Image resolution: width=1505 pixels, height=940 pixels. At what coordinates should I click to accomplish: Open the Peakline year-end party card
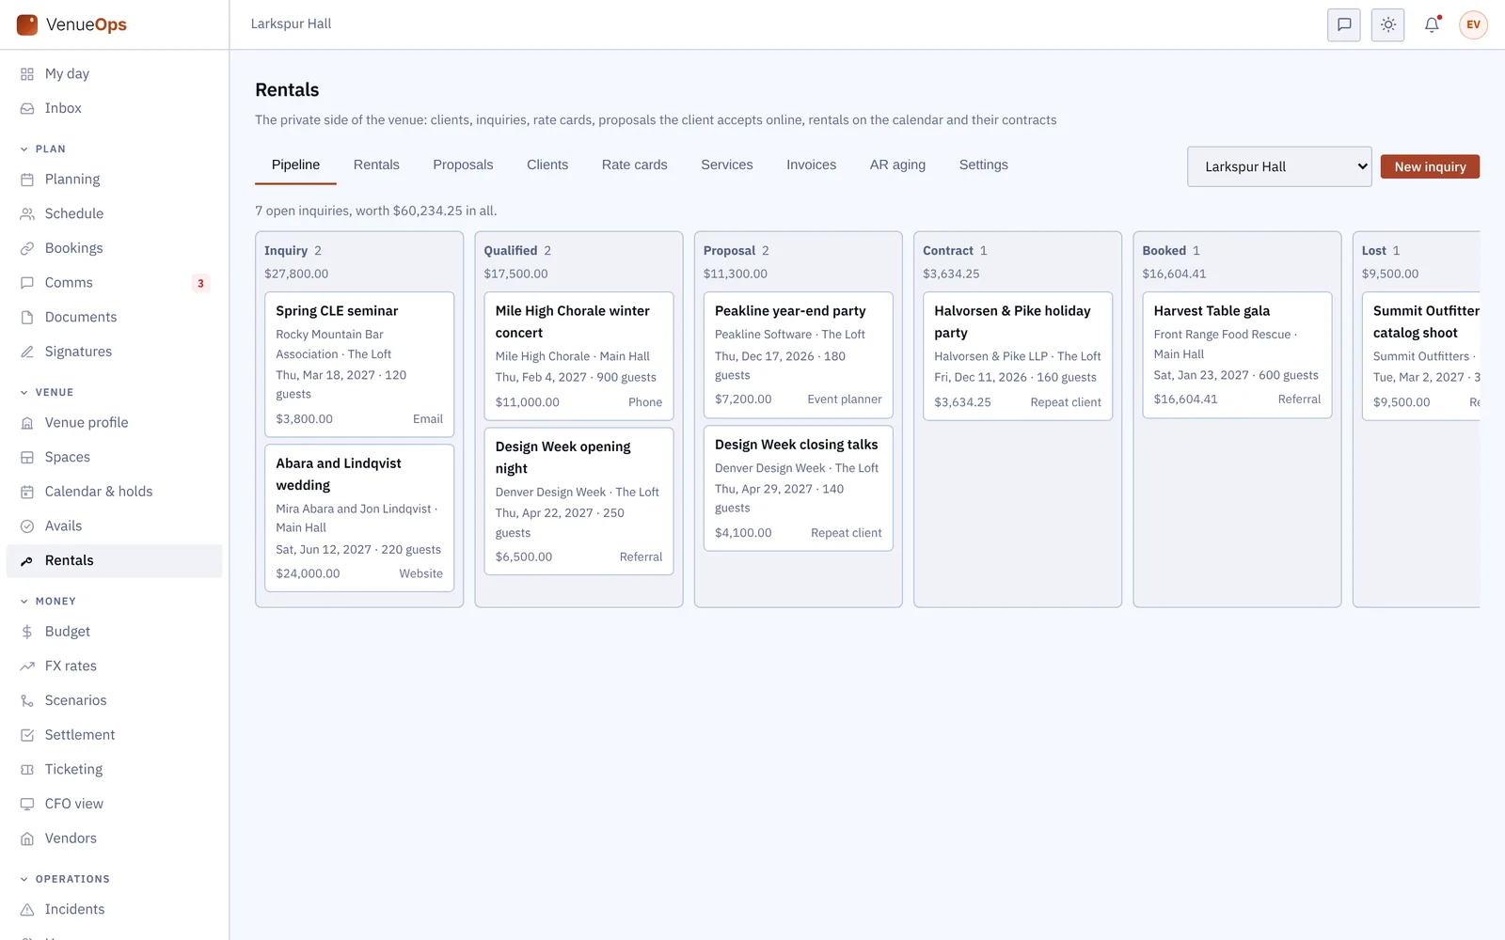pyautogui.click(x=799, y=354)
